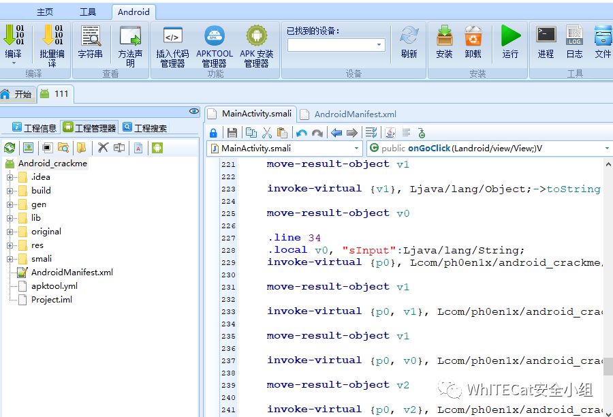Screen dimensions: 613x417
Task: Click line 228 sInput local declaration
Action: pos(396,250)
